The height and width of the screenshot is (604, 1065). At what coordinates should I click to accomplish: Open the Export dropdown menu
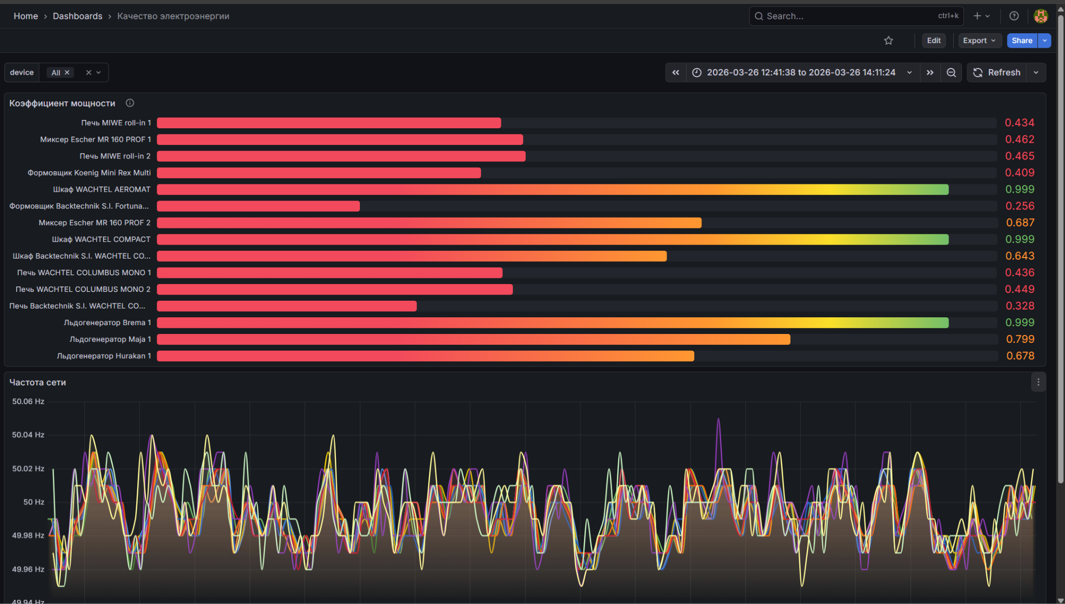pos(979,41)
